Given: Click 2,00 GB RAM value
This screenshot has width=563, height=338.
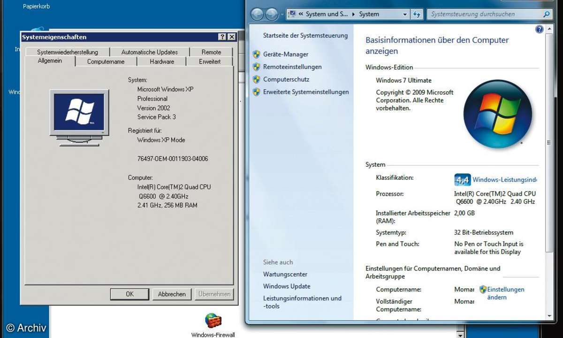Looking at the screenshot, I should click(464, 213).
